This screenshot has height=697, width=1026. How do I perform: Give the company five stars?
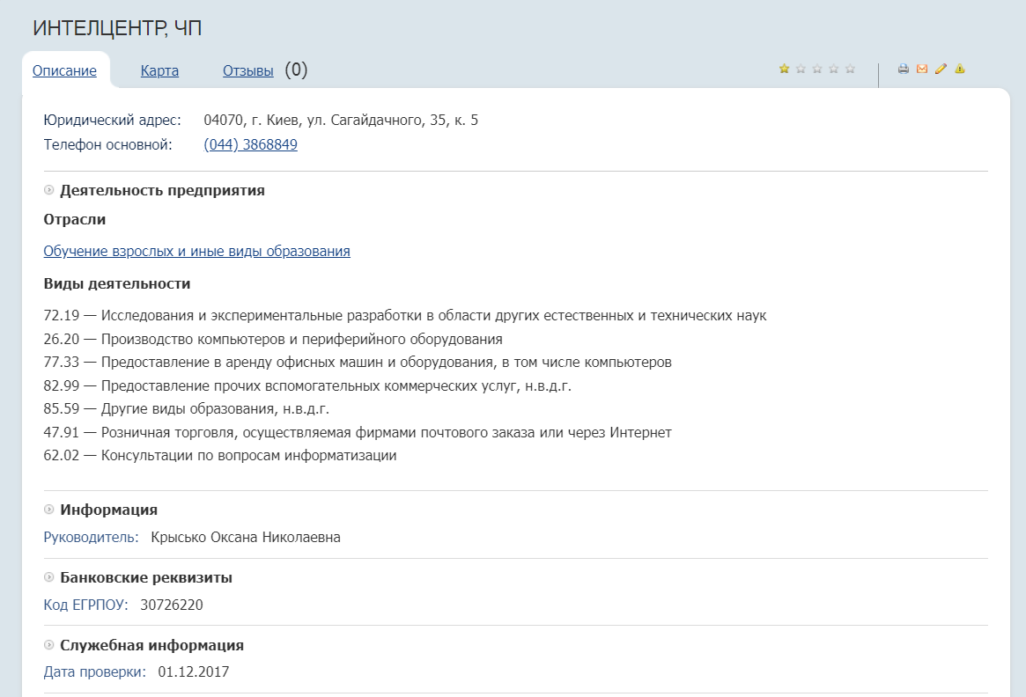tap(850, 69)
